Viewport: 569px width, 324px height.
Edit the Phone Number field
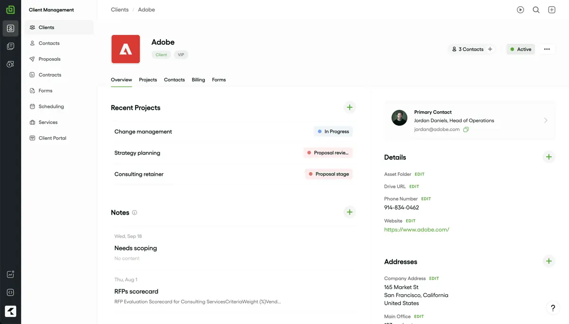coord(426,199)
